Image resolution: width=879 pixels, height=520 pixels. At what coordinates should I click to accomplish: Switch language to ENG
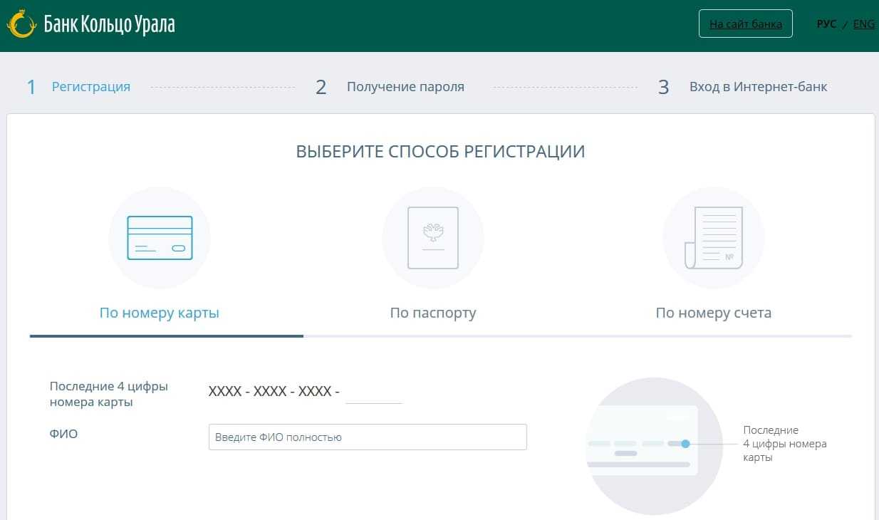click(863, 24)
